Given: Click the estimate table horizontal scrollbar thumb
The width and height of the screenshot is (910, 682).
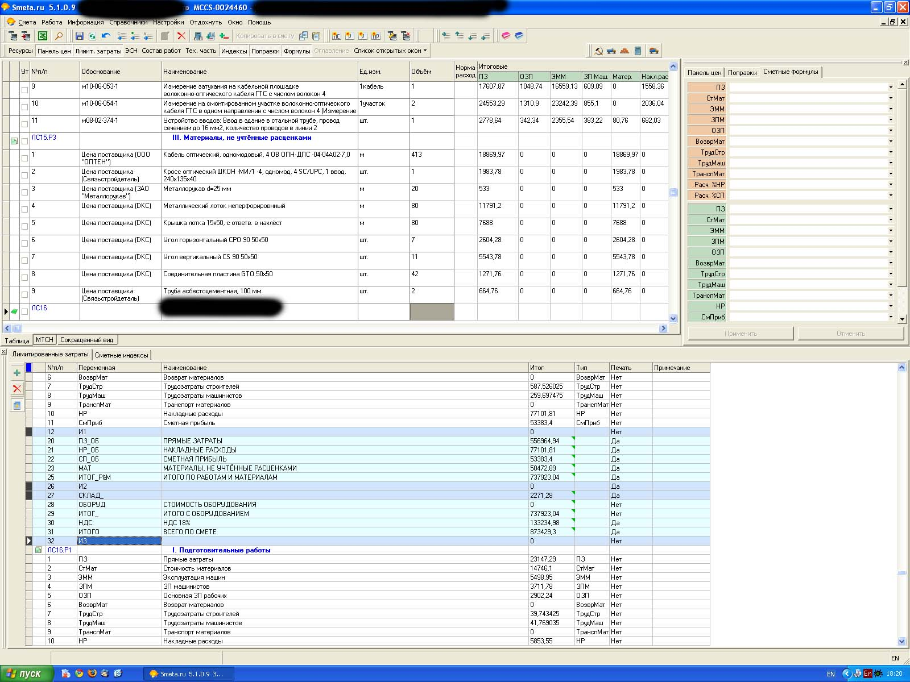Looking at the screenshot, I should 18,328.
